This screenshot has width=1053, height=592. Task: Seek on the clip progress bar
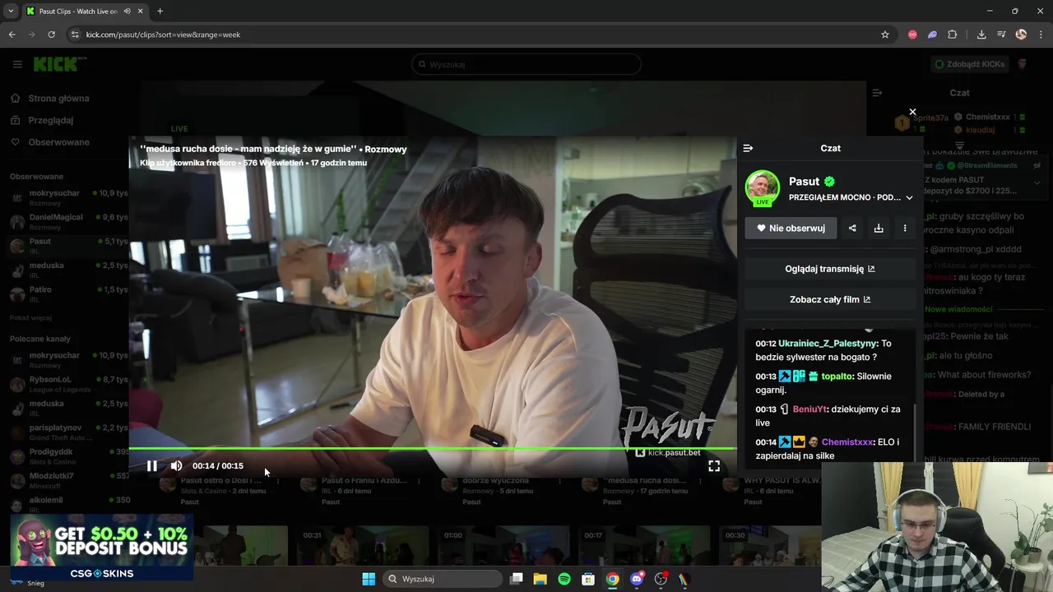pyautogui.click(x=432, y=448)
